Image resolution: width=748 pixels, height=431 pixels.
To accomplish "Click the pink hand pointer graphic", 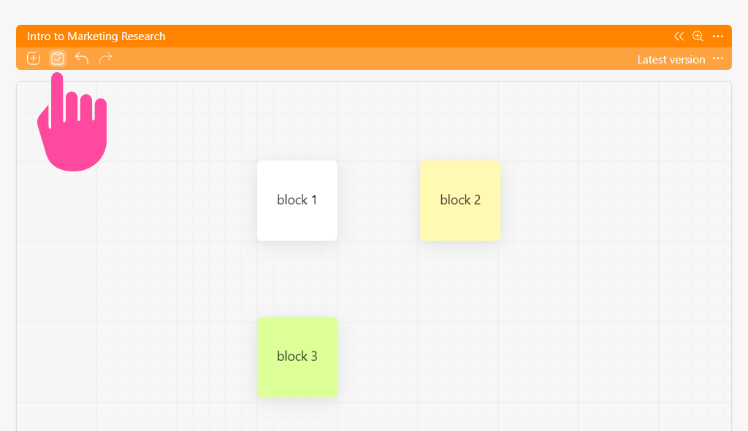I will coord(72,123).
